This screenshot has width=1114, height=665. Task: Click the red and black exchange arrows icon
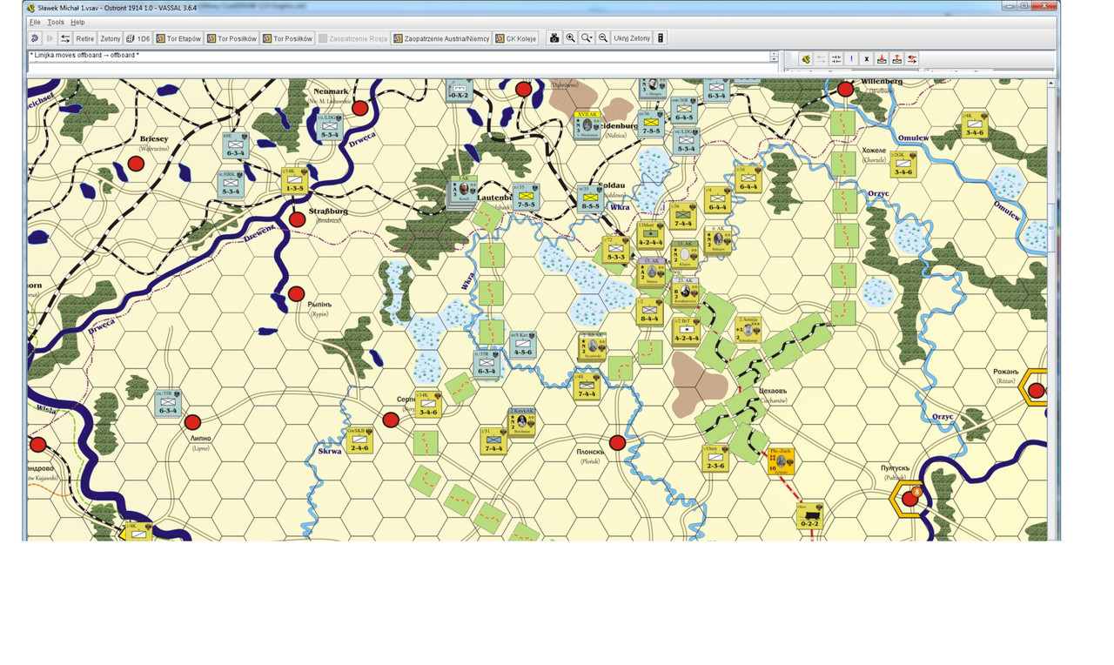(x=912, y=59)
